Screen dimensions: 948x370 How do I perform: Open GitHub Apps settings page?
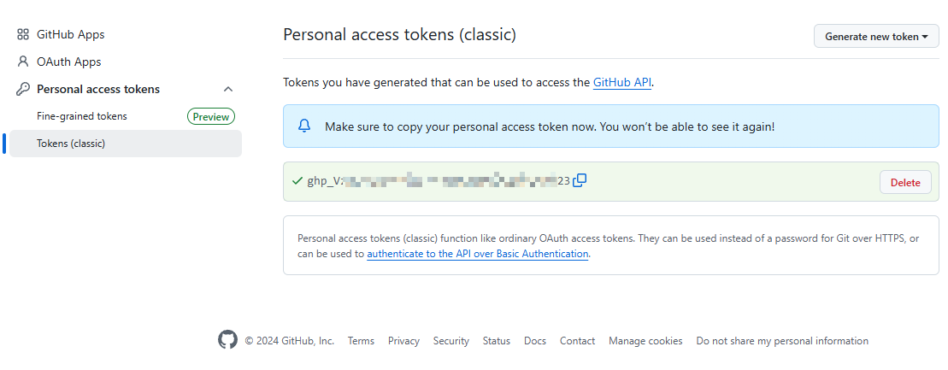click(70, 35)
